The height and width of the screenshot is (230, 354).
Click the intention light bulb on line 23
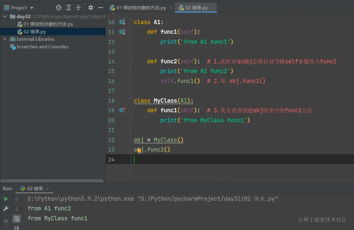139,151
